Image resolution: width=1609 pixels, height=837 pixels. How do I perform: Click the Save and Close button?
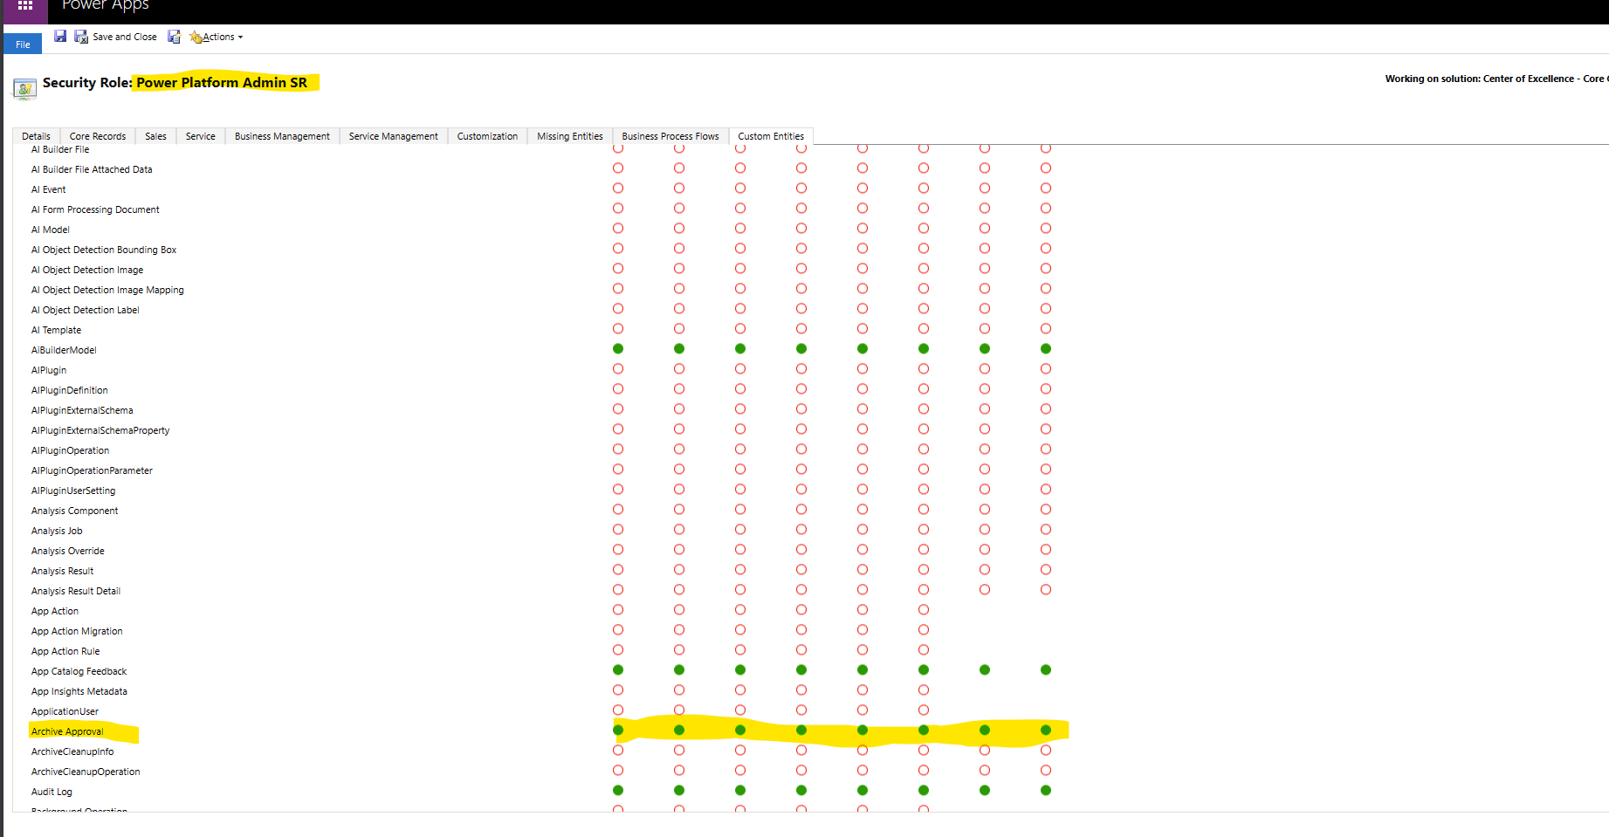coord(125,36)
